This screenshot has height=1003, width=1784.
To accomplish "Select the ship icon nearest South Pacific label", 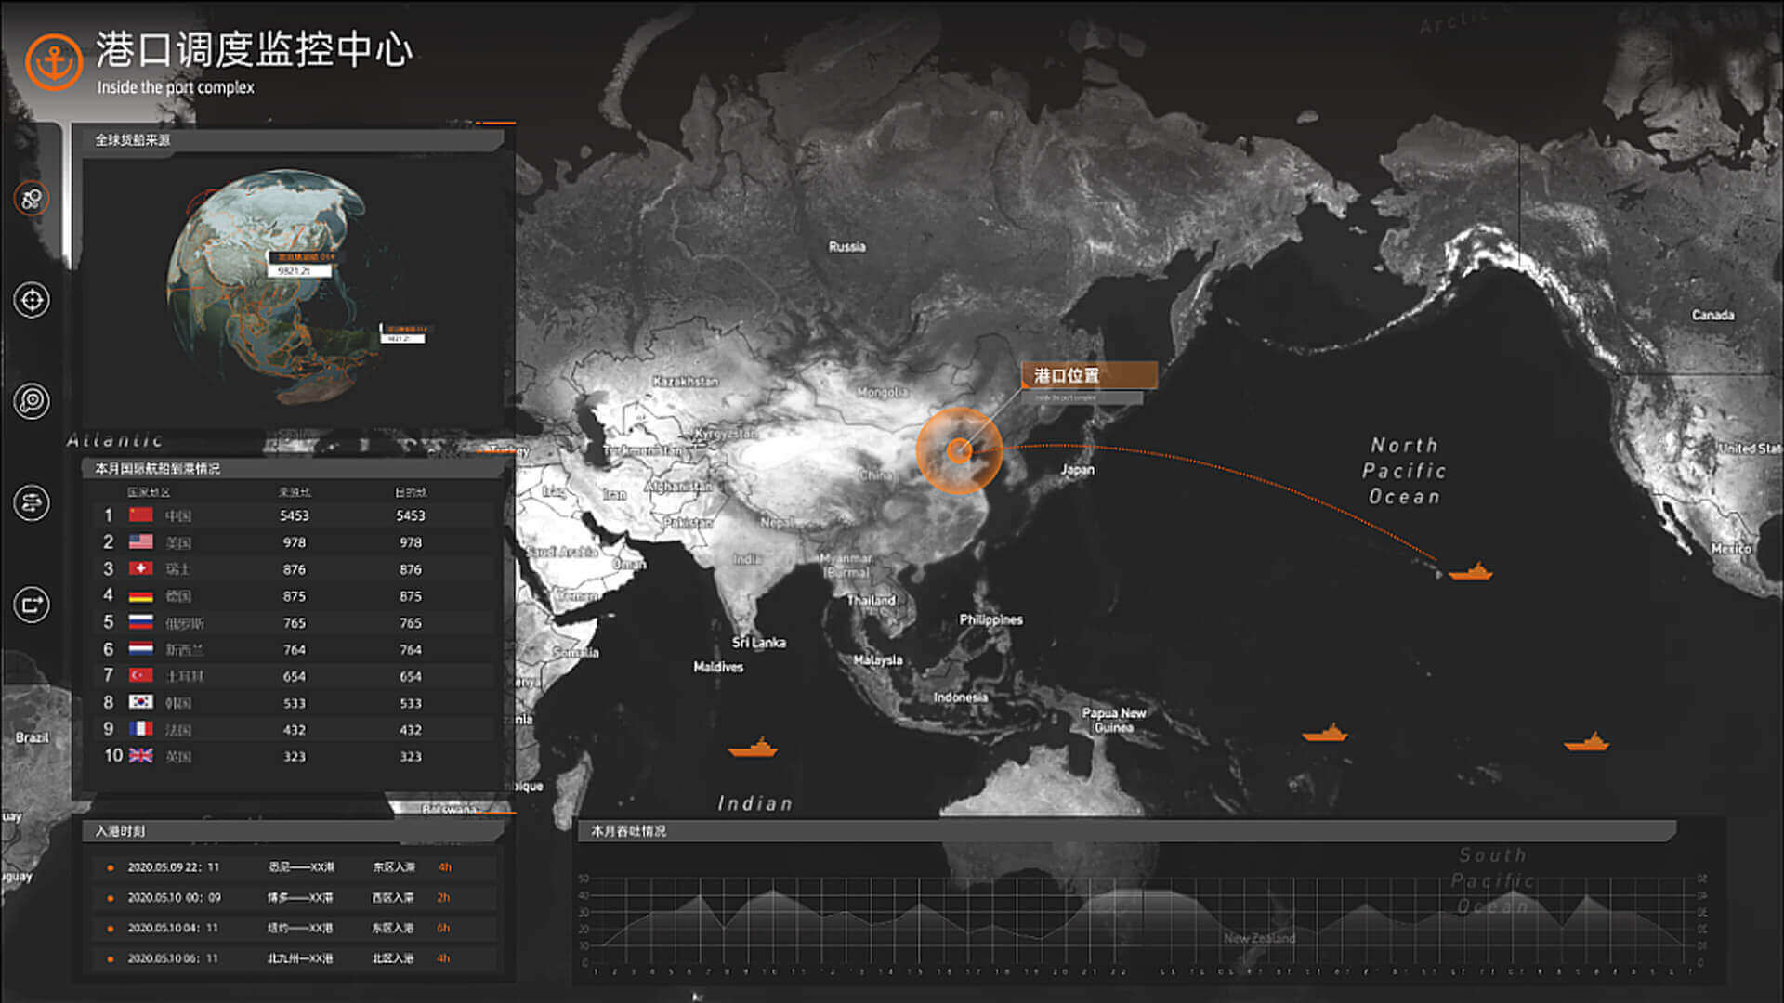I will (x=1586, y=742).
